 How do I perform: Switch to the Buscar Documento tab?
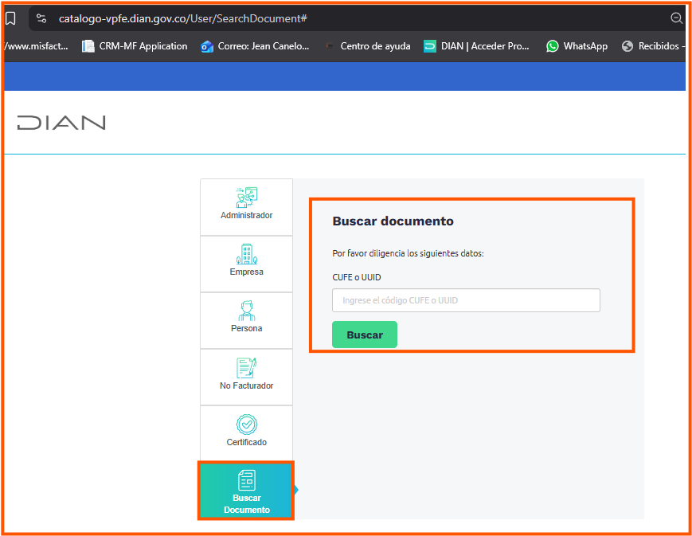coord(246,491)
